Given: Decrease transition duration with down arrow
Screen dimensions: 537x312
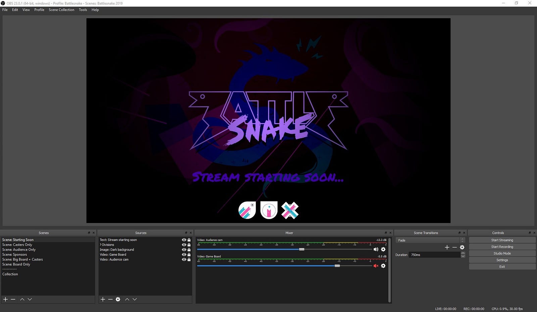Looking at the screenshot, I should click(x=463, y=256).
